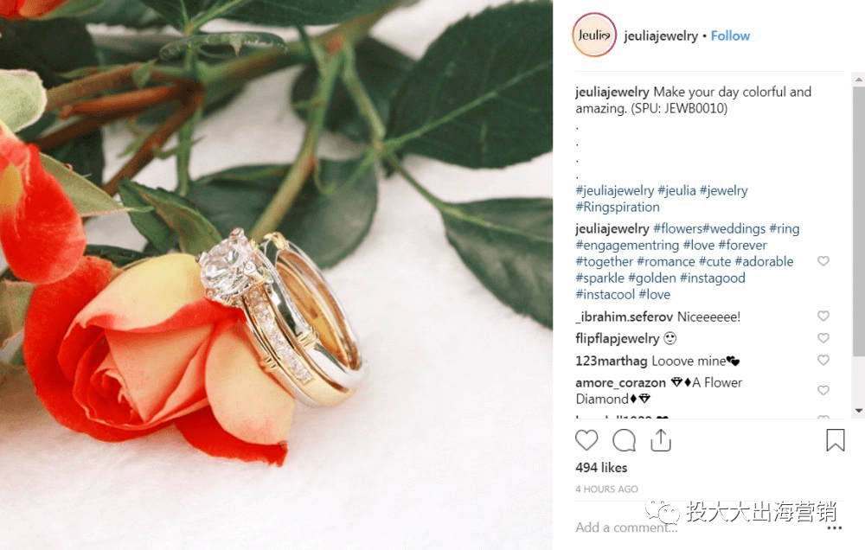The width and height of the screenshot is (865, 550).
Task: Open the Jeulia profile avatar
Action: point(594,35)
